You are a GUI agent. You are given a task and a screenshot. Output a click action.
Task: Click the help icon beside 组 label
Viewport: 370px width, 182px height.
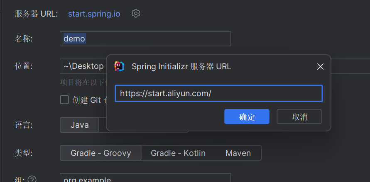32,180
